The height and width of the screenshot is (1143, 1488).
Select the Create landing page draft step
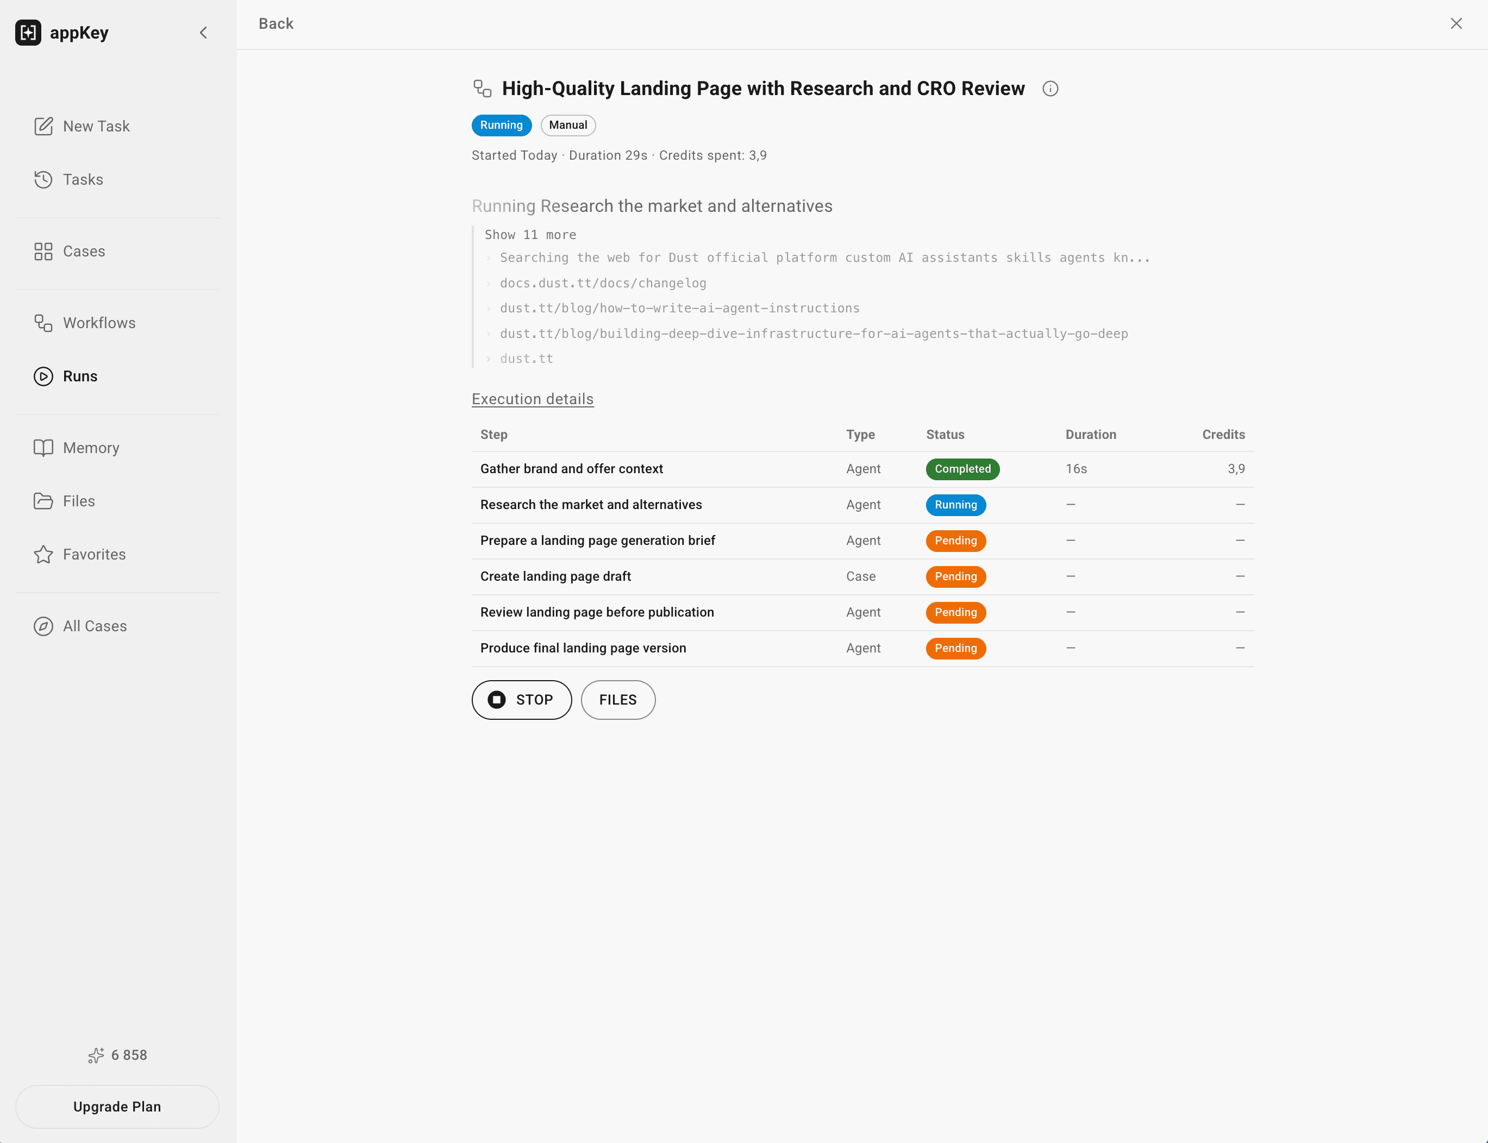862,577
